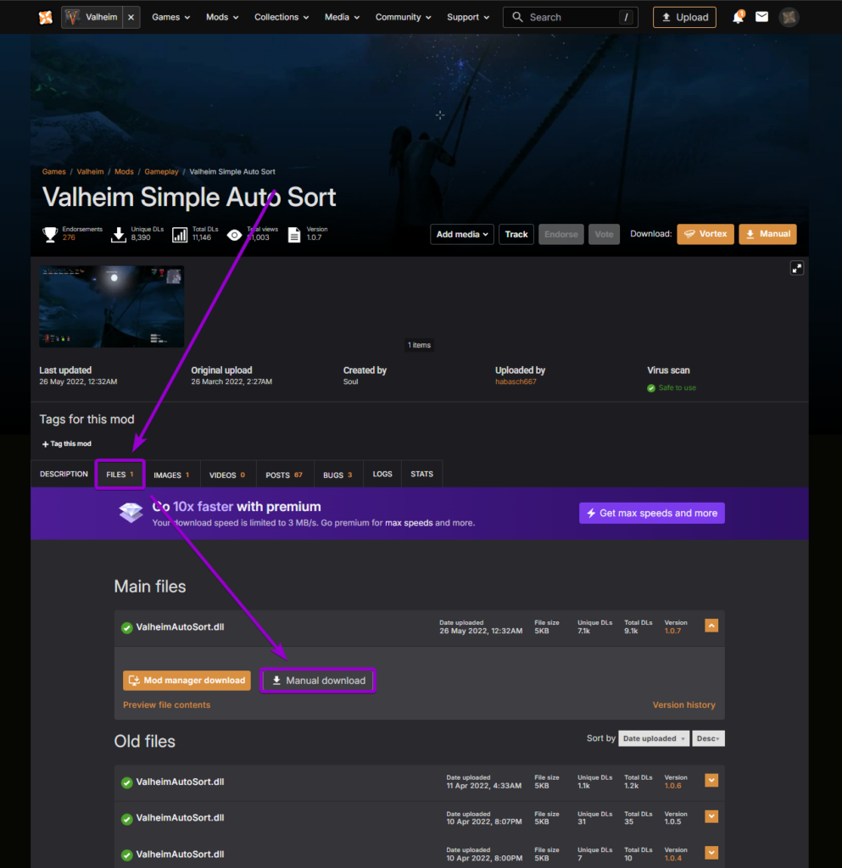
Task: Click the green Safe to use checkmark
Action: click(651, 388)
